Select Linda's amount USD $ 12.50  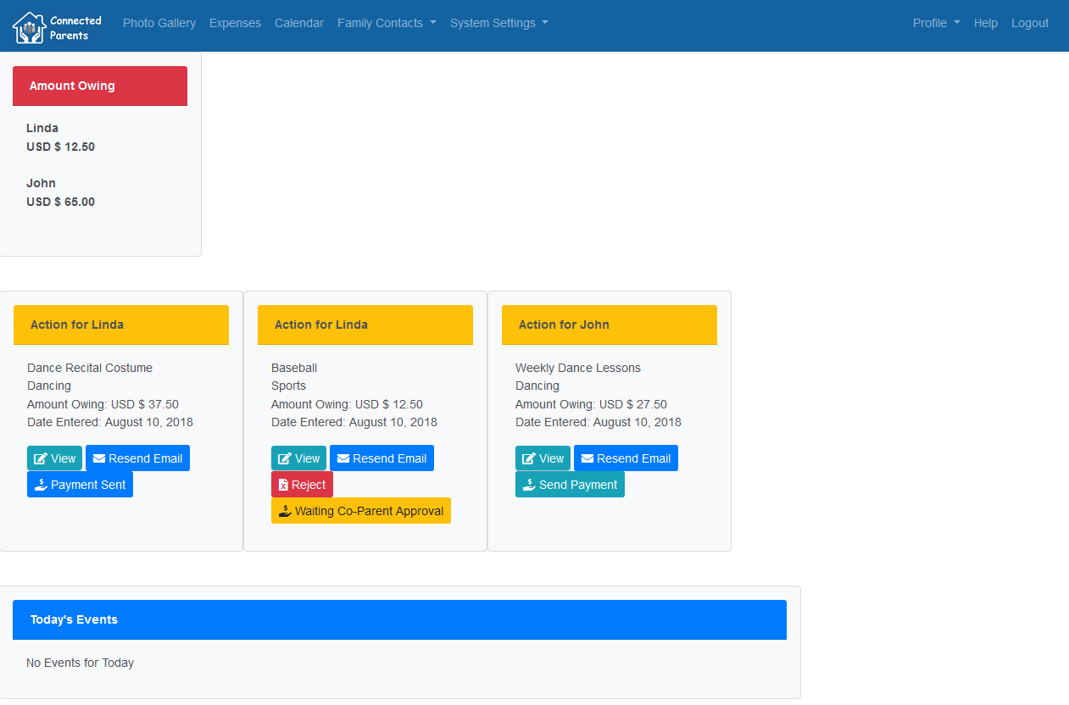60,147
